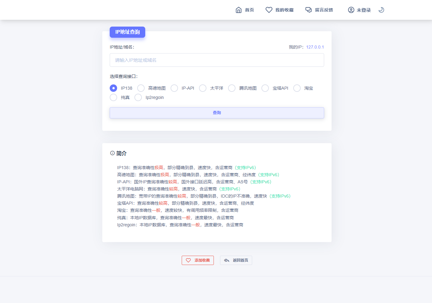Choose 腾讯地图 as query interface
This screenshot has height=303, width=432.
pyautogui.click(x=232, y=88)
